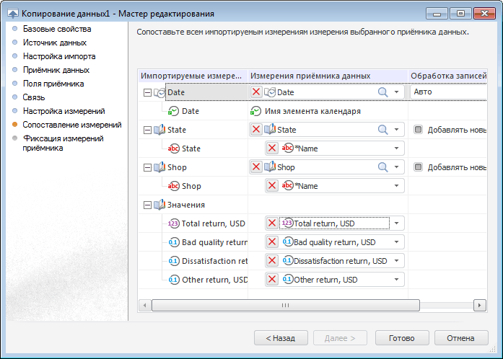Clear the Bad quality return, USD mapping
The width and height of the screenshot is (503, 359).
coord(272,242)
